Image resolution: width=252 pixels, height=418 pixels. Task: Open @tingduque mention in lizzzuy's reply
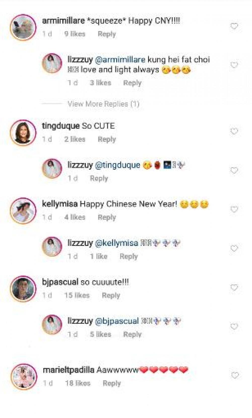[x=117, y=165]
